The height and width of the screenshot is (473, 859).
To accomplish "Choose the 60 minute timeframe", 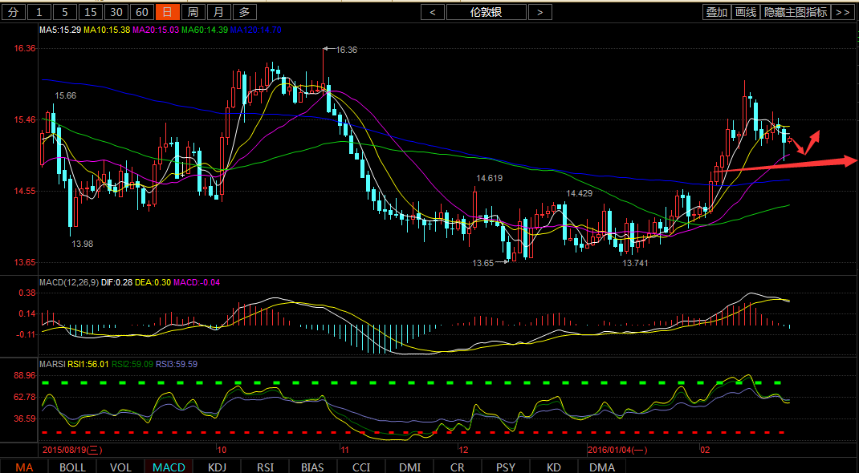I will pos(141,12).
